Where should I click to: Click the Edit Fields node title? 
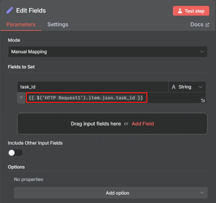point(31,11)
